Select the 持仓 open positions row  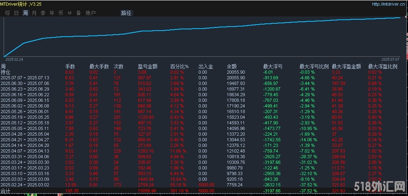(x=204, y=72)
